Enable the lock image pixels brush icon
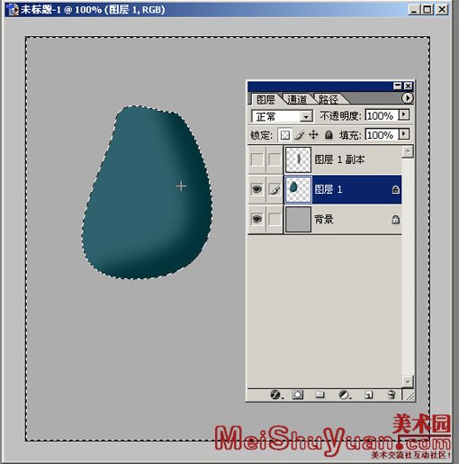459x464 pixels. (299, 135)
